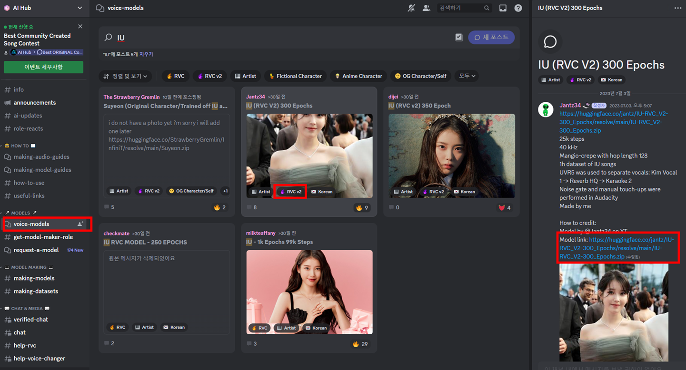Viewport: 686px width, 370px height.
Task: Filter posts by the RVC tag
Action: click(176, 76)
